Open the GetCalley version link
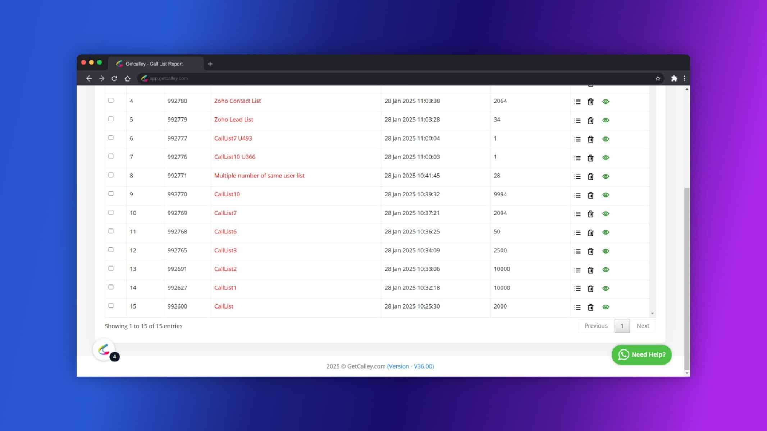 [x=410, y=366]
